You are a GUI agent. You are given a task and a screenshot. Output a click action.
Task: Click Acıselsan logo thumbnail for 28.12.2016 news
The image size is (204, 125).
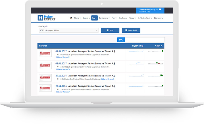[45, 88]
